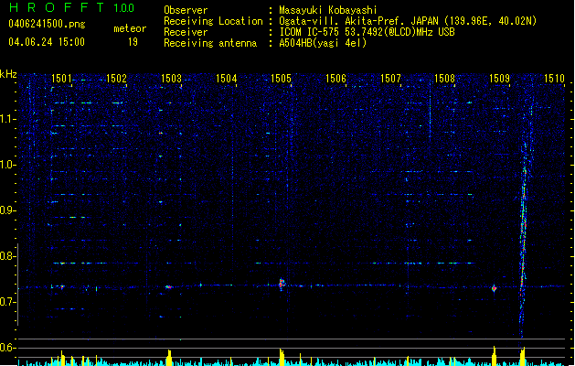The image size is (575, 366).
Task: Click the meteor count value 19
Action: click(133, 42)
